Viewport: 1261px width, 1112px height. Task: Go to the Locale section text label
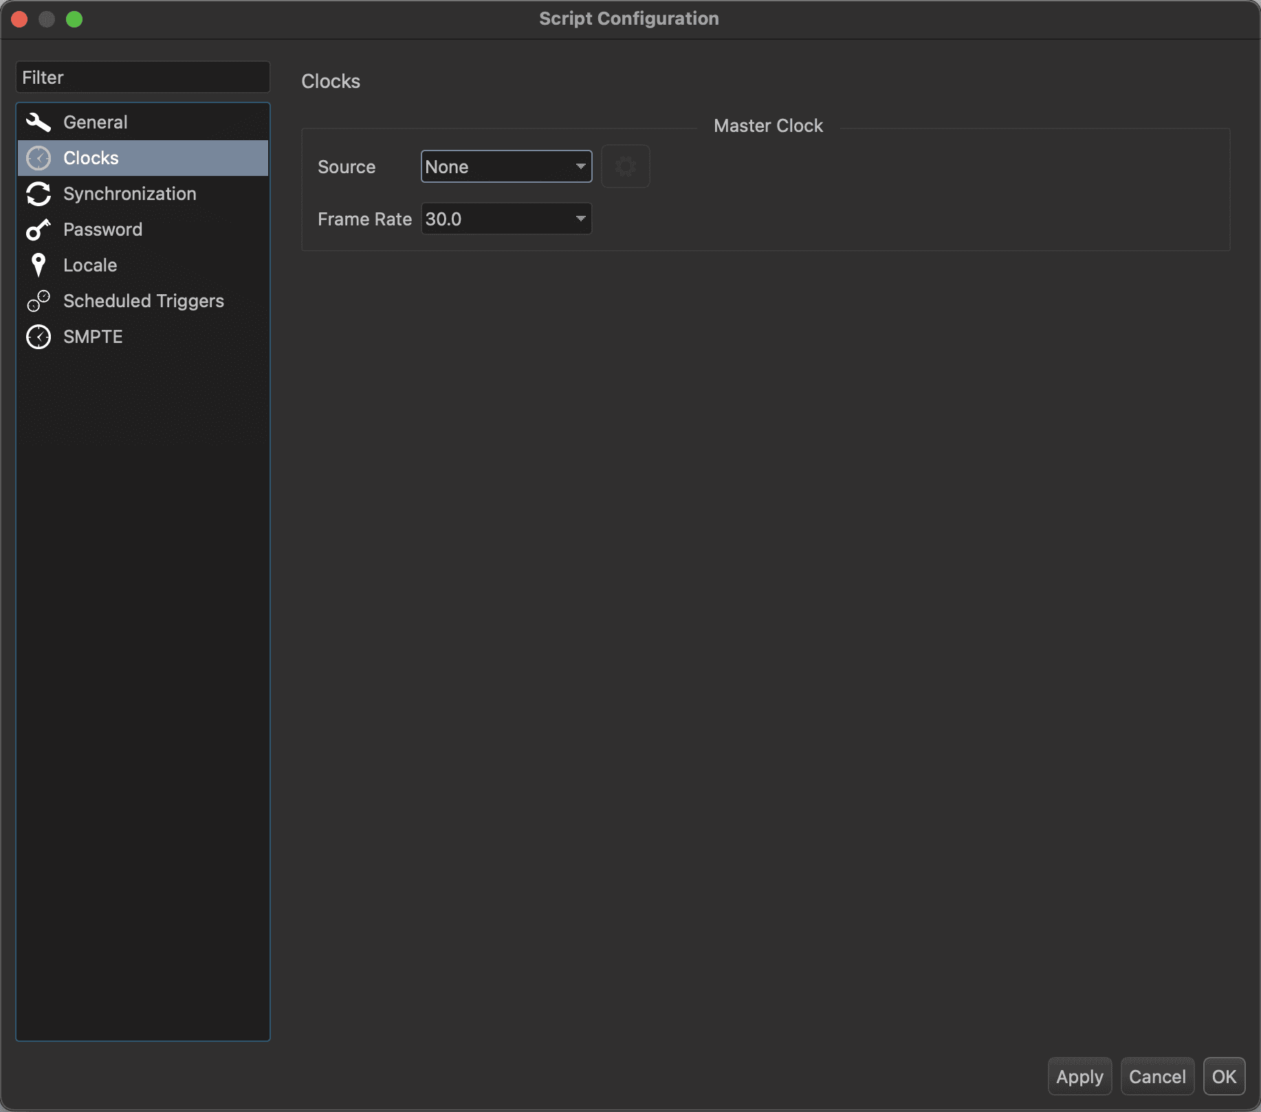(90, 265)
